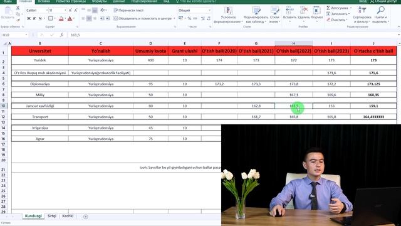Click the Borders icon
The image size is (401, 226).
pyautogui.click(x=51, y=18)
